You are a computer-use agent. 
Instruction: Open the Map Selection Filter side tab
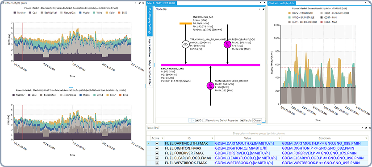click(x=150, y=73)
